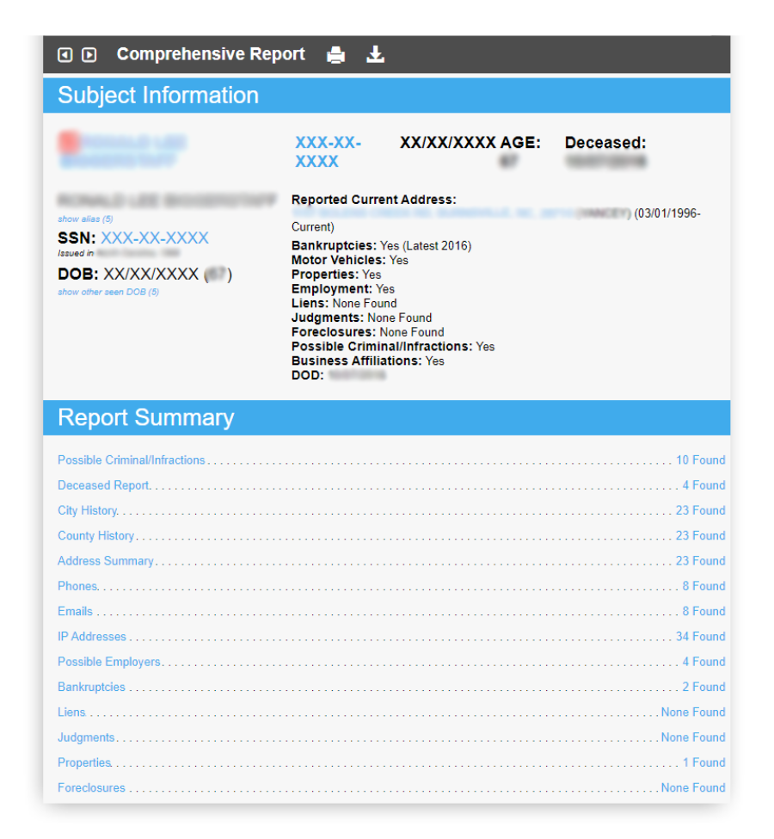This screenshot has width=774, height=839.
Task: Open the Bankruptcies section
Action: (x=90, y=687)
